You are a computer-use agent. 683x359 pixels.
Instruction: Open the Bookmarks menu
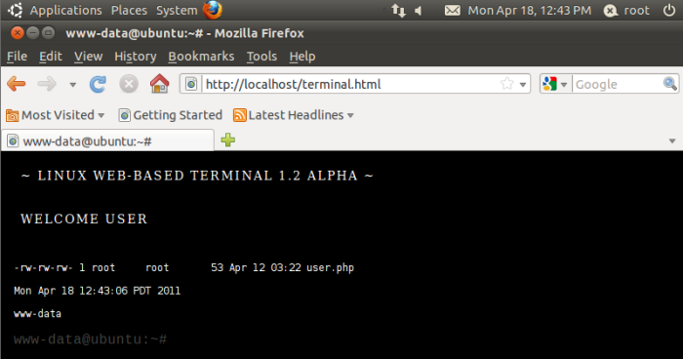[x=201, y=57]
